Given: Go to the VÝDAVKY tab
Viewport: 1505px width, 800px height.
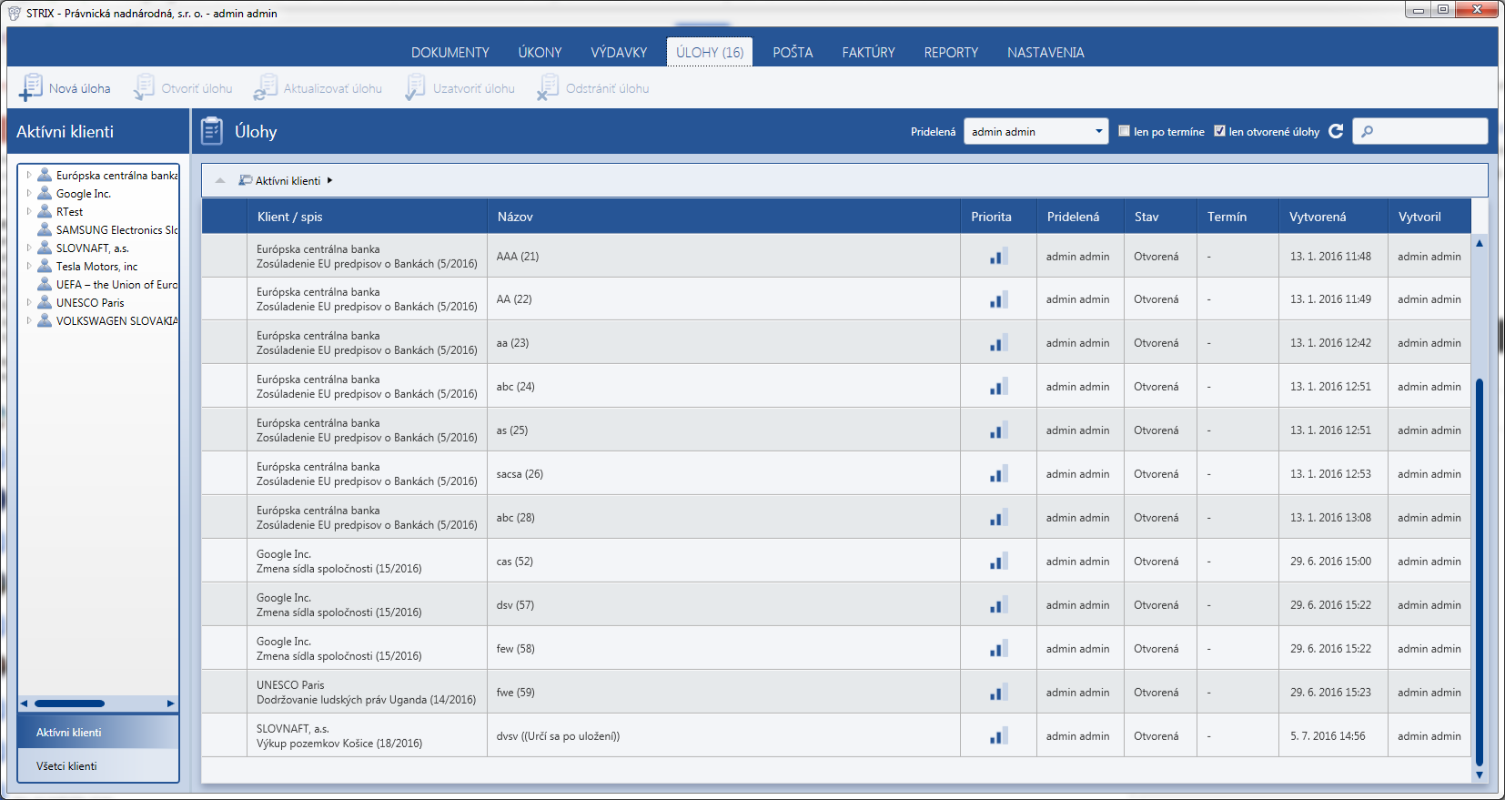Looking at the screenshot, I should tap(619, 52).
